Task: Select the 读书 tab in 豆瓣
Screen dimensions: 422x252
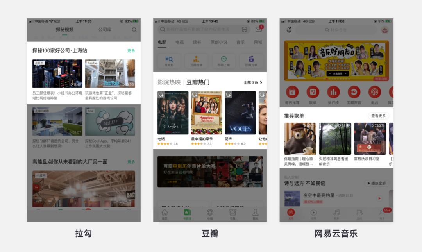Action: click(197, 42)
